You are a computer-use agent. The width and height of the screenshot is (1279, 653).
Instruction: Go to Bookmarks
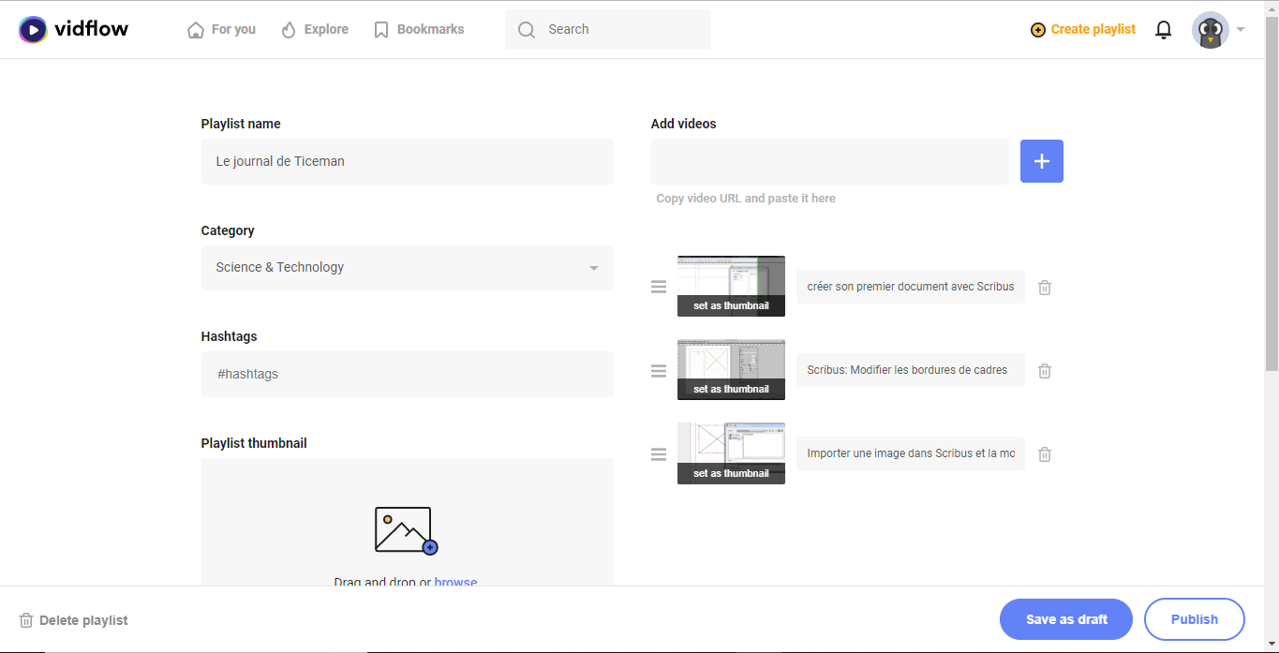pyautogui.click(x=419, y=29)
